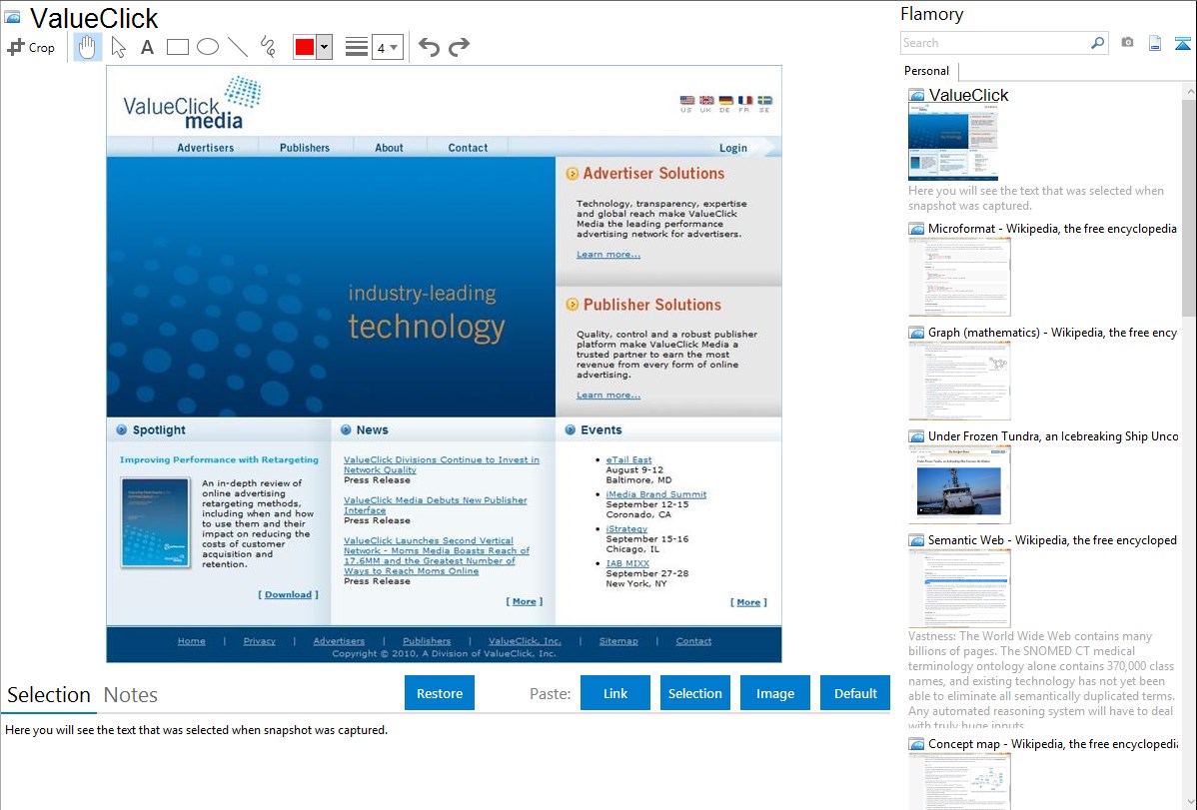This screenshot has width=1197, height=810.
Task: Click the Paste Default button
Action: pyautogui.click(x=855, y=693)
